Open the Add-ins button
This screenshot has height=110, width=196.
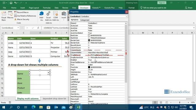(42, 16)
